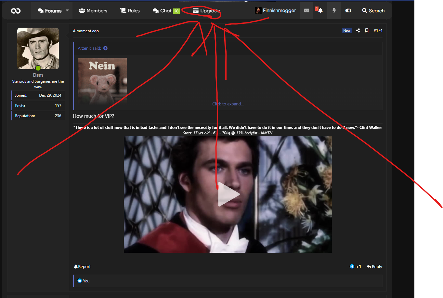Report this post
The image size is (443, 298).
coord(82,267)
